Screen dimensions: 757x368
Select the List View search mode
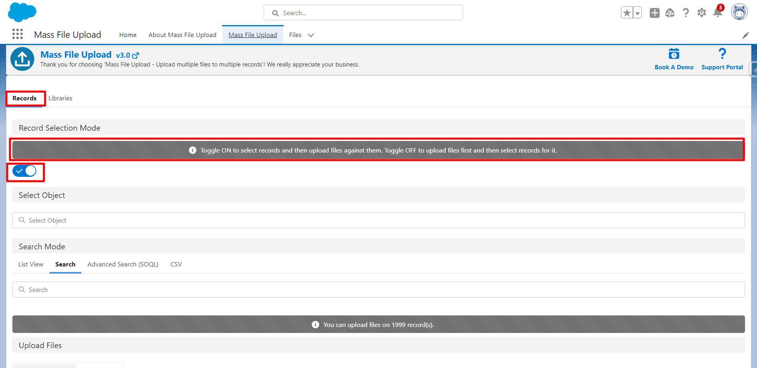point(31,264)
